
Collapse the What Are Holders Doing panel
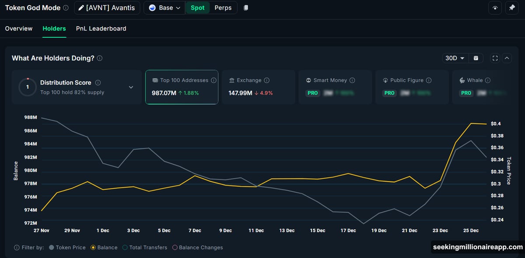click(x=507, y=58)
